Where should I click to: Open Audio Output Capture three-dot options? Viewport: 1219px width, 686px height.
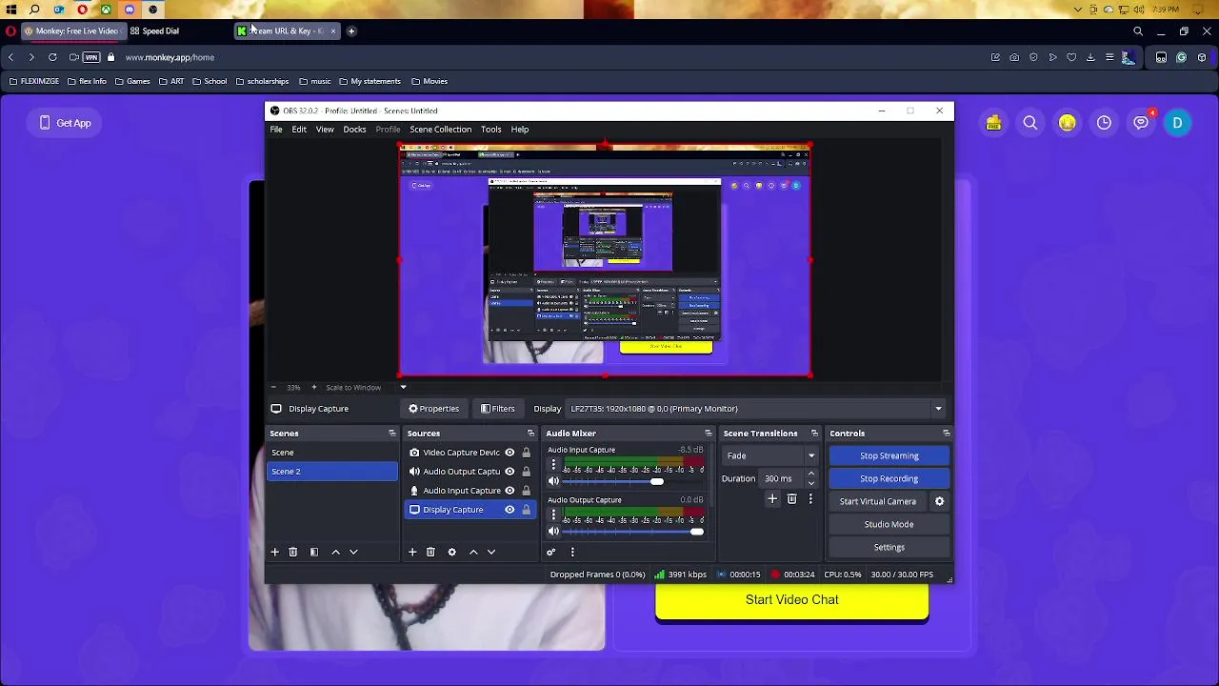[x=553, y=514]
